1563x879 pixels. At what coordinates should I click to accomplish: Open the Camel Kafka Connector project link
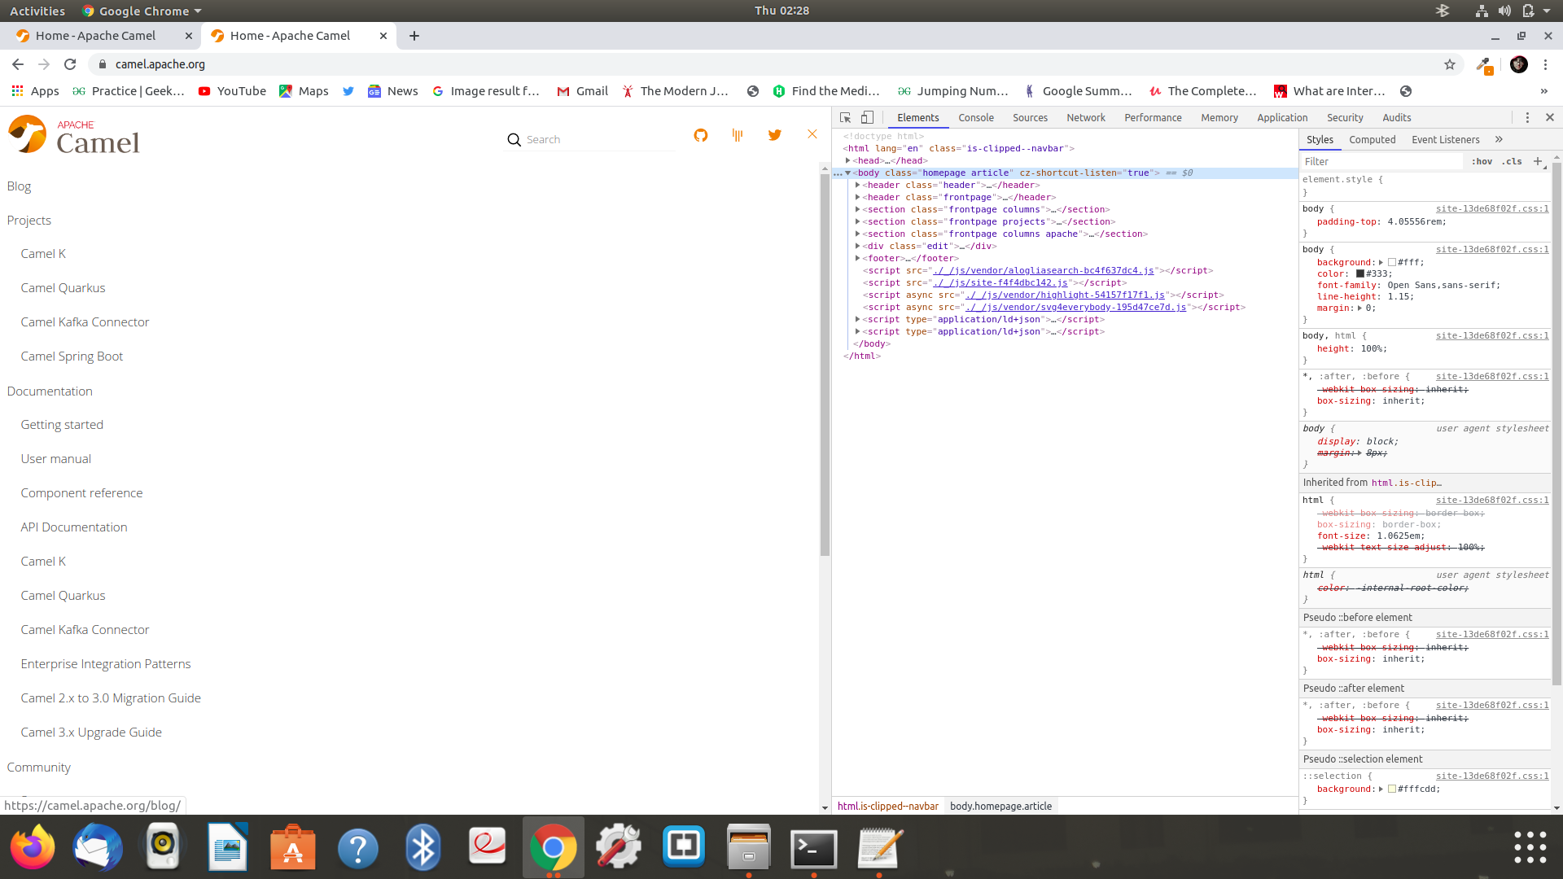click(x=85, y=322)
